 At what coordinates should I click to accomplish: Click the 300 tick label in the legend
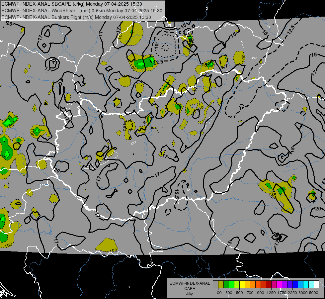pyautogui.click(x=229, y=293)
